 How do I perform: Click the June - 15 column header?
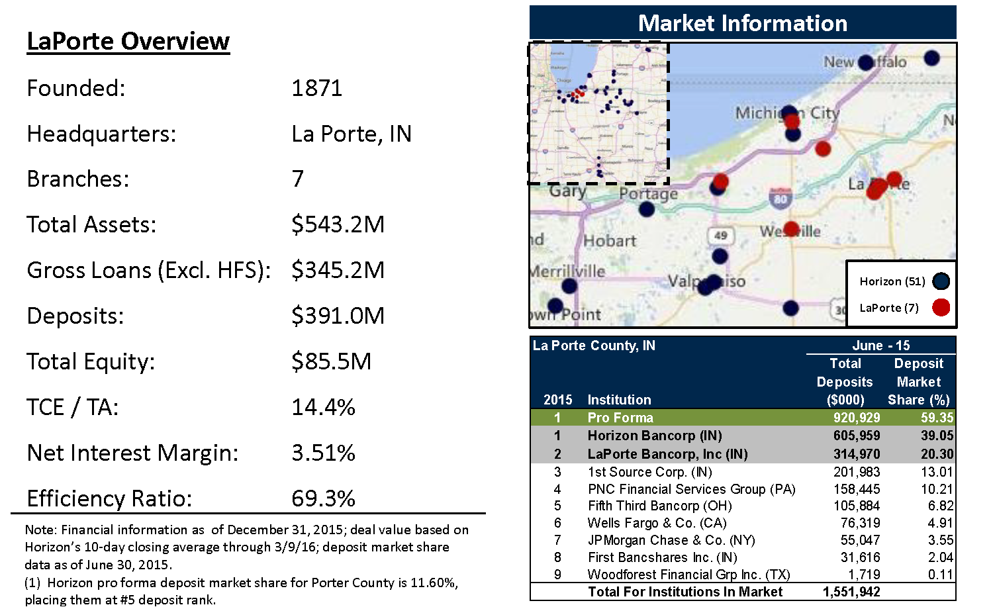click(x=881, y=346)
